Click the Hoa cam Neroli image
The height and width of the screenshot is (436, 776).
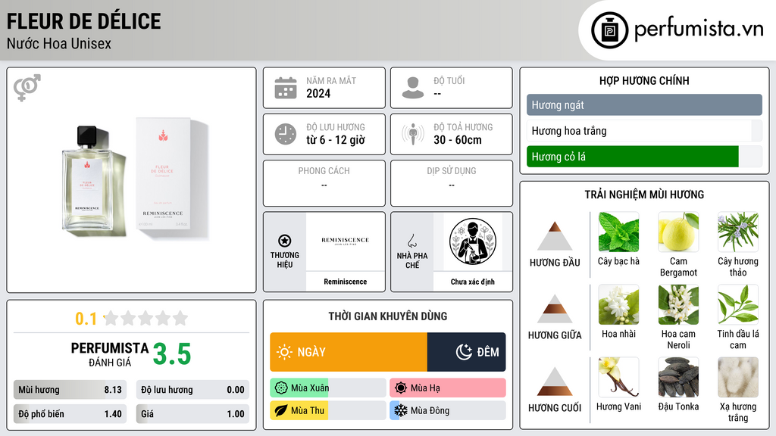click(x=678, y=304)
